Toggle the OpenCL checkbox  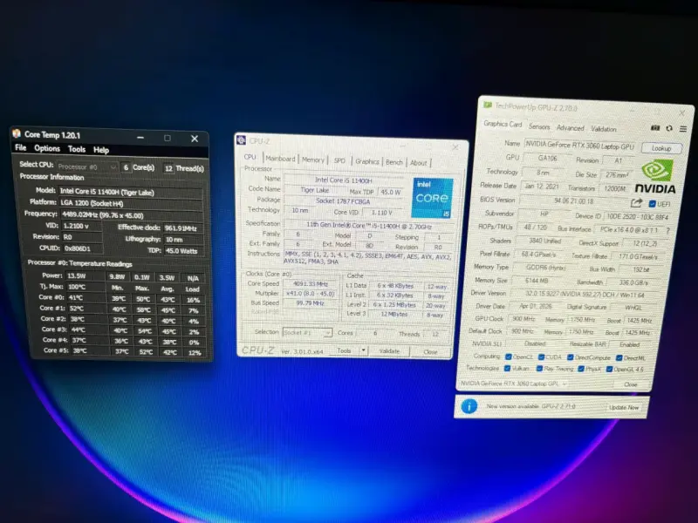coord(509,357)
